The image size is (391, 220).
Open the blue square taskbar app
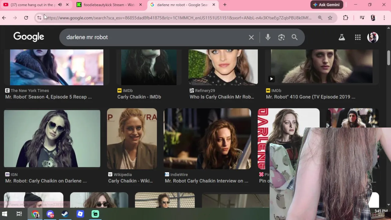(80, 214)
